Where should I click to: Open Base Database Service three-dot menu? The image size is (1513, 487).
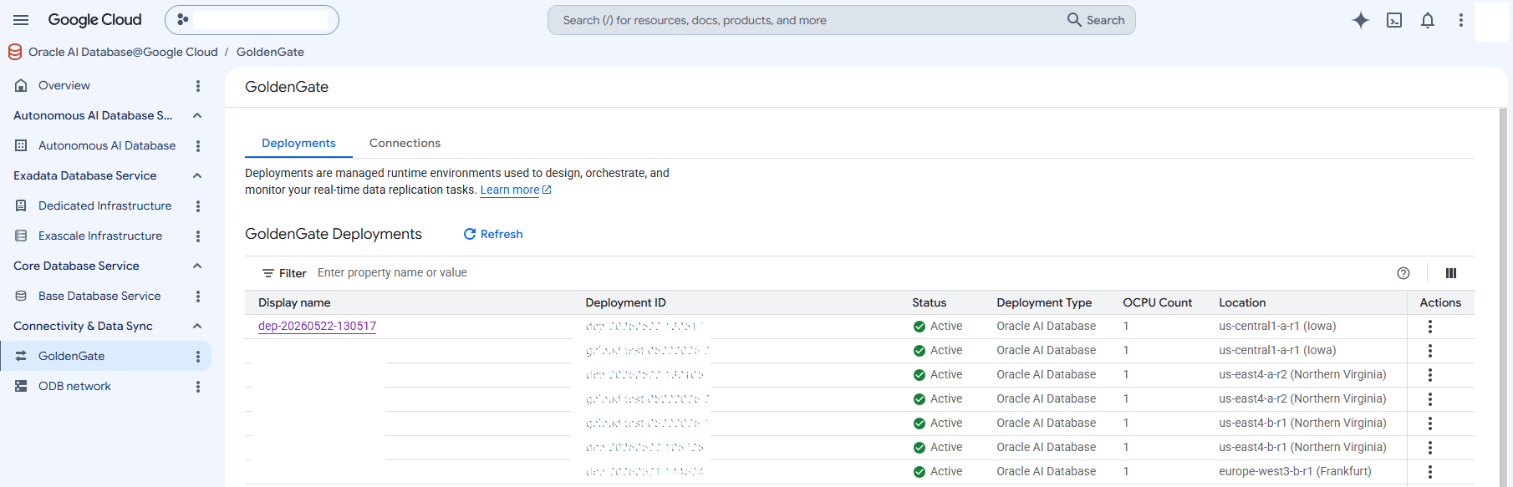(x=198, y=297)
